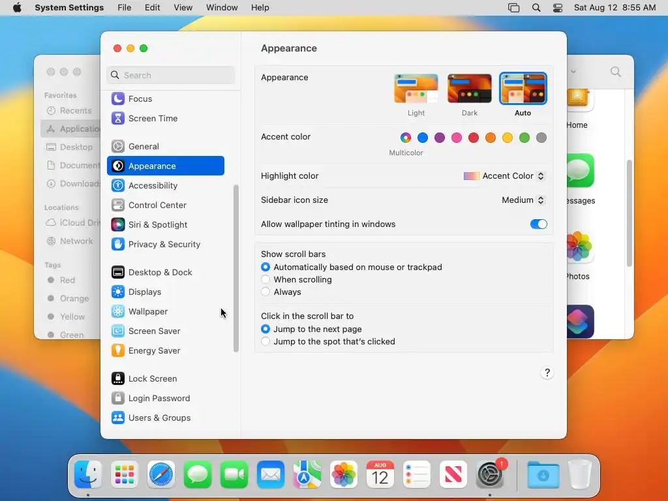Open Screen Time settings

coord(165,119)
